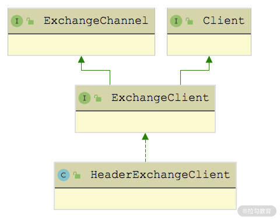
Task: Click the interface icon beside ExchangeChannel
Action: [x=17, y=21]
